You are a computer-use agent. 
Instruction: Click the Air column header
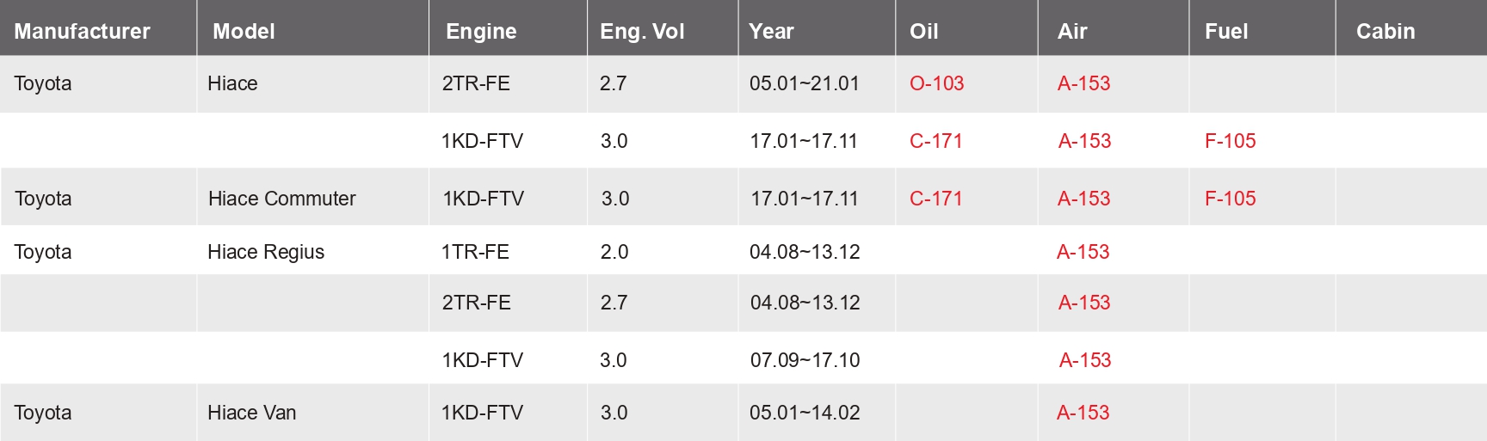(1072, 32)
